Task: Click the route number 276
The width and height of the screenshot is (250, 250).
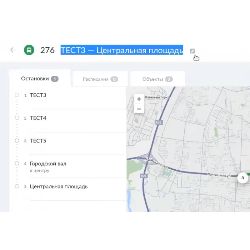Action: tap(47, 50)
